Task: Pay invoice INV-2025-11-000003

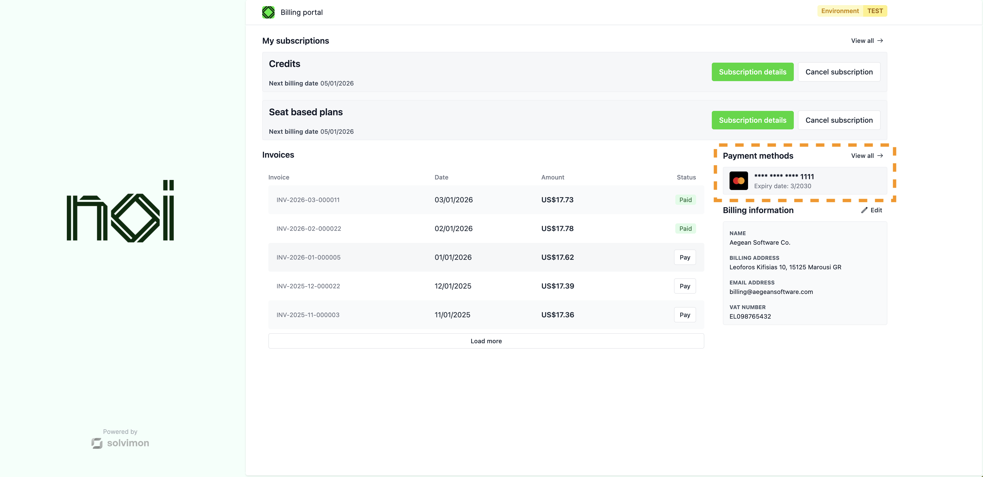Action: (685, 315)
